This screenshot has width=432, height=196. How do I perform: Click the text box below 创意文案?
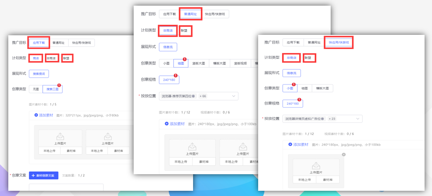(x=66, y=187)
